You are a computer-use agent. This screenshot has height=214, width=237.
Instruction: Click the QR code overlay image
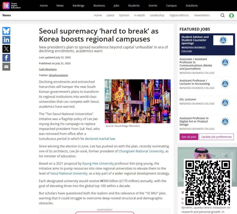[x=208, y=183]
